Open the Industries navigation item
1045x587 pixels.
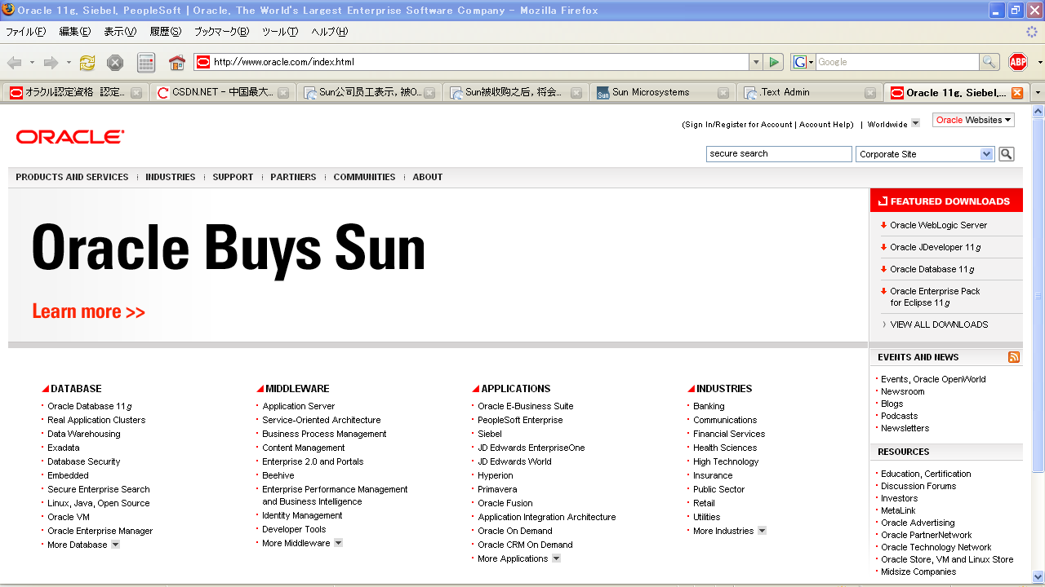tap(171, 177)
